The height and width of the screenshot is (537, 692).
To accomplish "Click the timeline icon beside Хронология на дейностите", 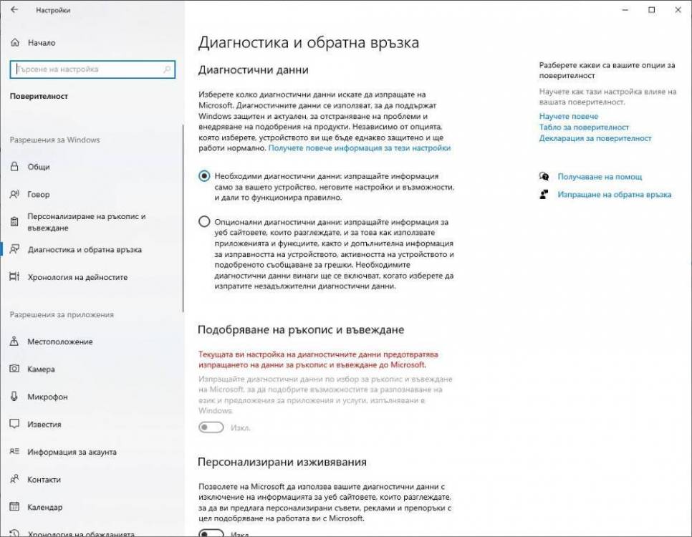I will [x=14, y=276].
